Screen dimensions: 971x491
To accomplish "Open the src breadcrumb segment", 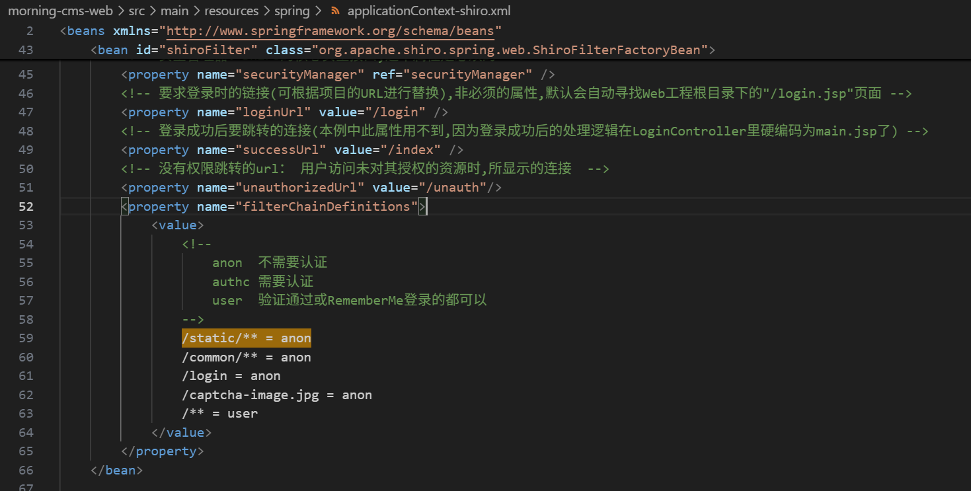I will click(137, 11).
